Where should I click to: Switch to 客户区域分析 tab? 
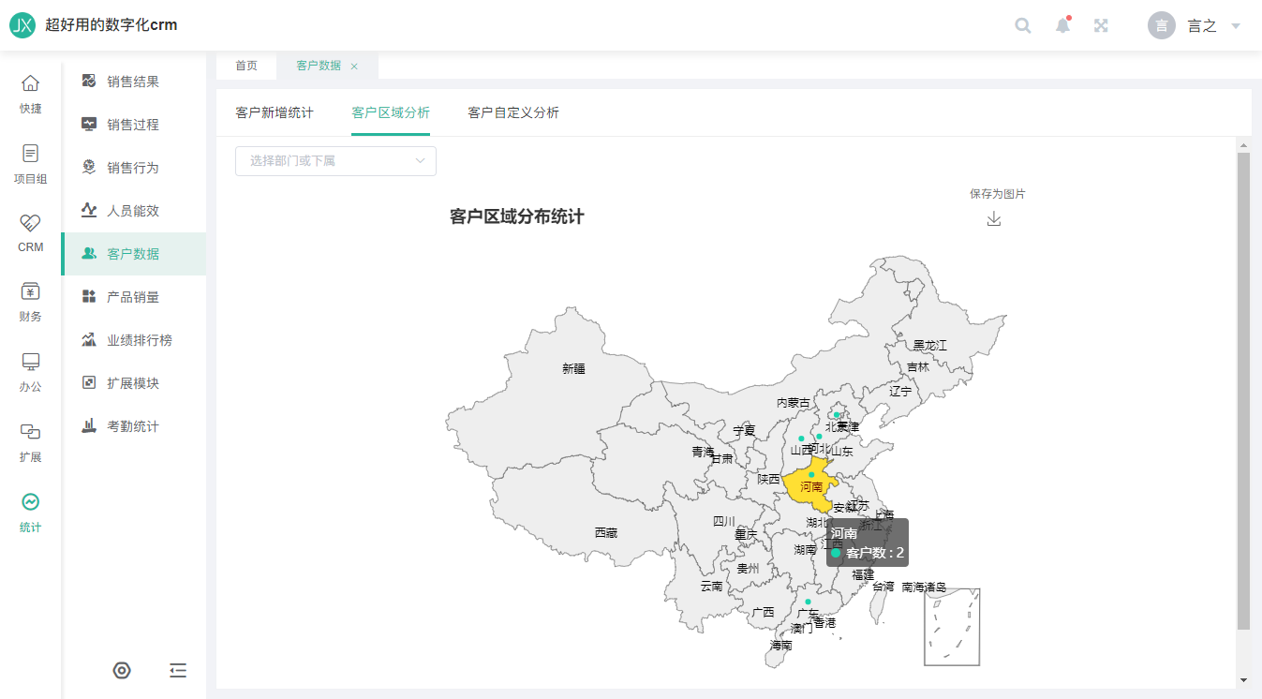(391, 112)
